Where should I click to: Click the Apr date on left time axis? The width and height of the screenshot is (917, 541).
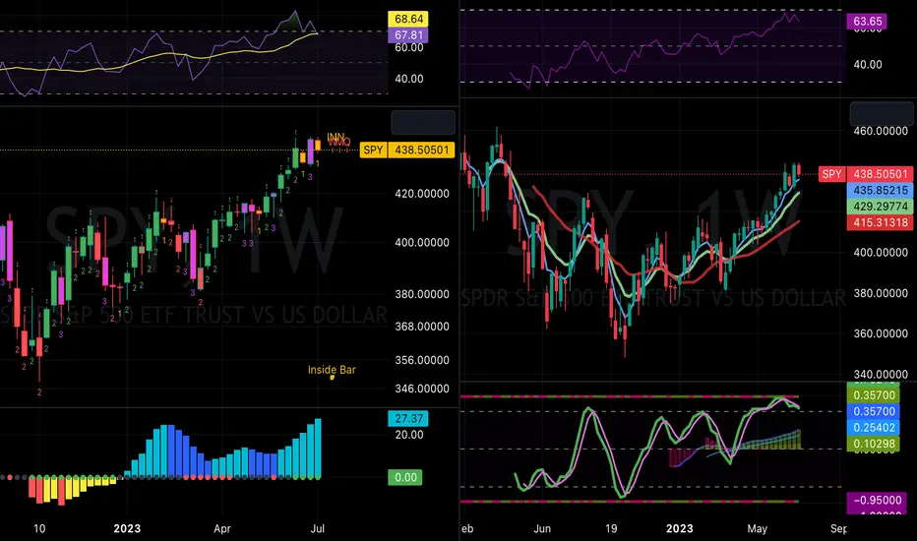pyautogui.click(x=222, y=529)
